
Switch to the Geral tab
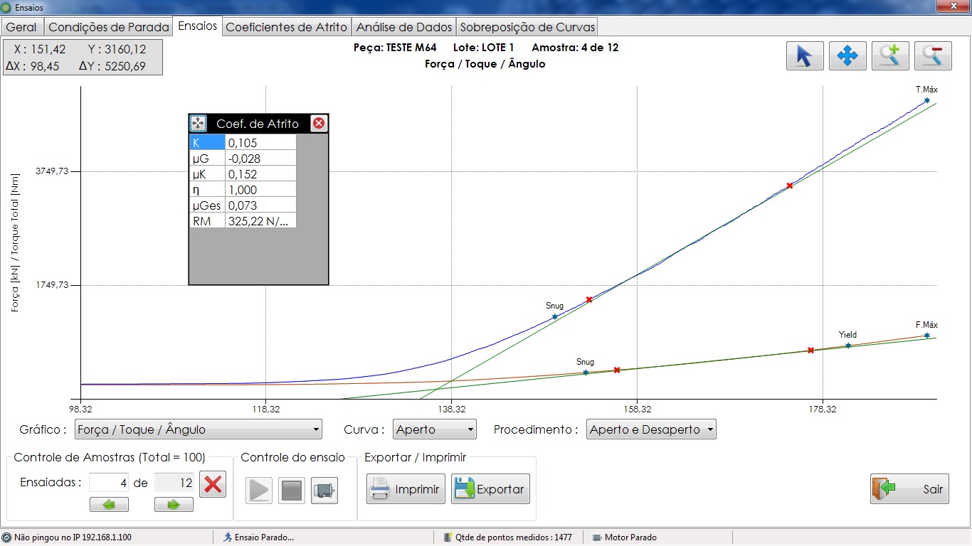coord(21,27)
